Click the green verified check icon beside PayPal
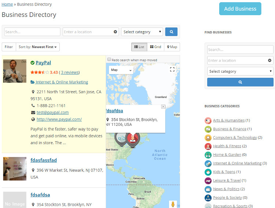The width and height of the screenshot is (275, 208). 32,63
